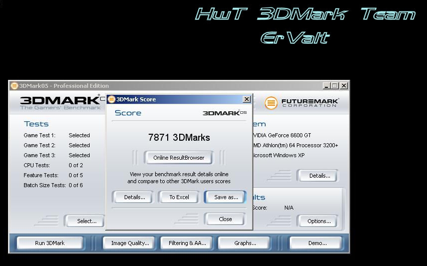Click the 'CPU Tests:' label

pyautogui.click(x=37, y=165)
